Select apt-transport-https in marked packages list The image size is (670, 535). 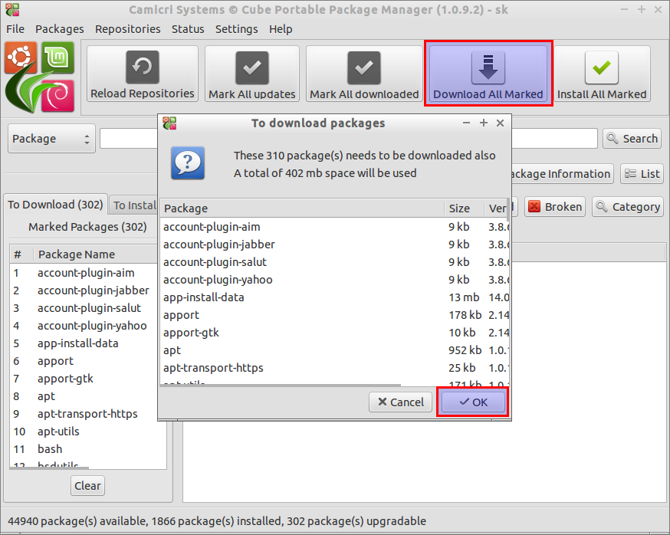87,414
